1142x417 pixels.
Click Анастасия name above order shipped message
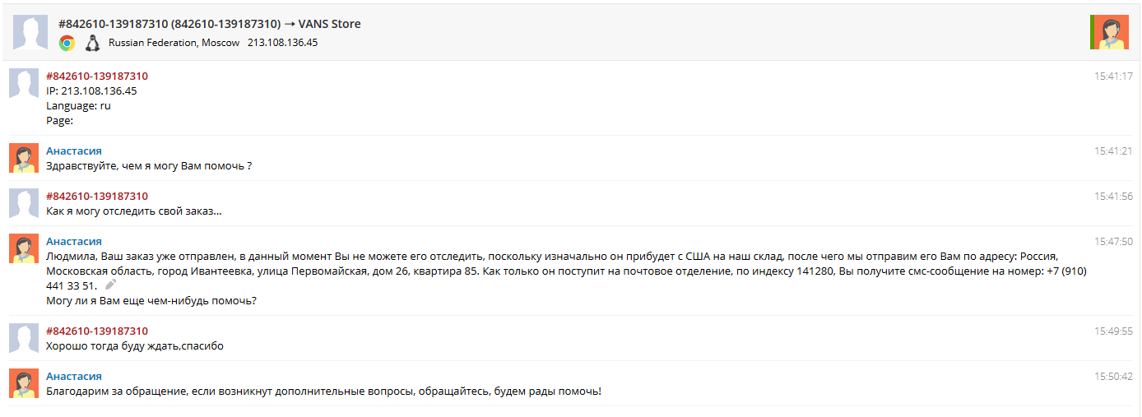coord(74,241)
